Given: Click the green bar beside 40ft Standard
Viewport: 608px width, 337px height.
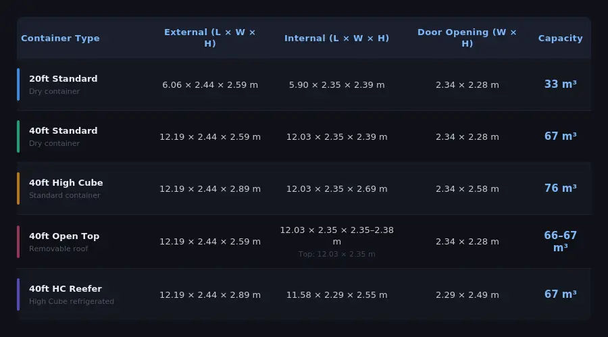Looking at the screenshot, I should tap(18, 136).
